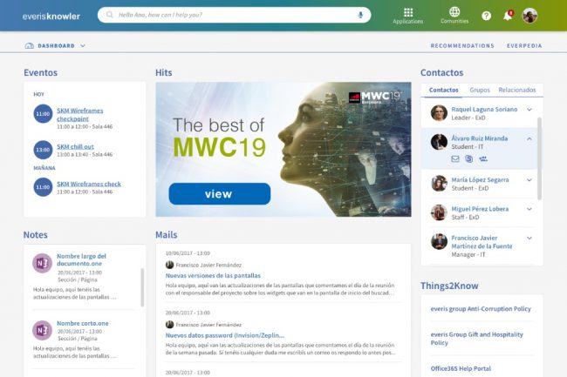
Task: Click the Things2Know section heading
Action: 449,286
